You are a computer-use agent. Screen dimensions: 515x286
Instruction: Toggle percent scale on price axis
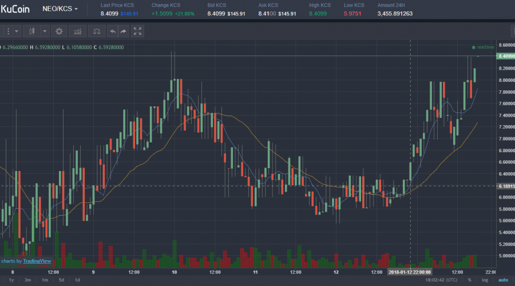470,280
